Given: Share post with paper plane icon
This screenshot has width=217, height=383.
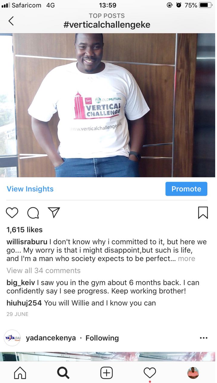Looking at the screenshot, I should pos(54,212).
